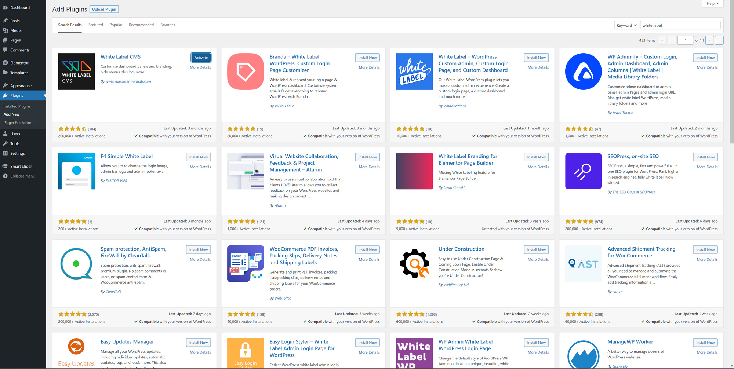The image size is (734, 369).
Task: Open More Details for White Label Branding for Elementor
Action: click(x=538, y=167)
